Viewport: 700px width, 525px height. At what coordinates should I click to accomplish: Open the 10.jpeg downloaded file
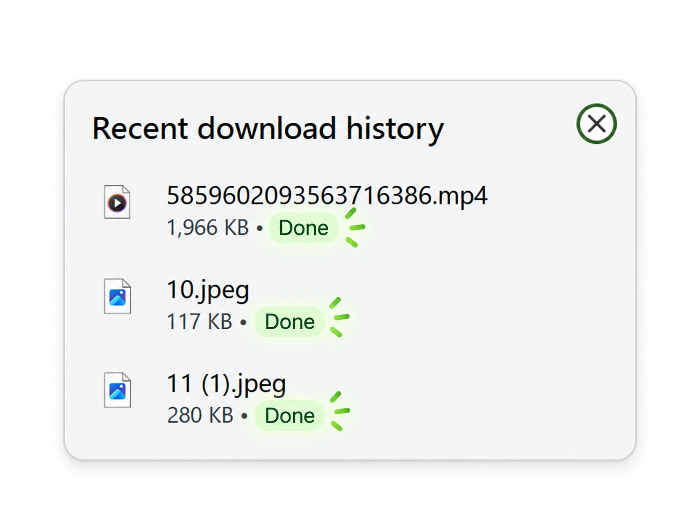(208, 290)
